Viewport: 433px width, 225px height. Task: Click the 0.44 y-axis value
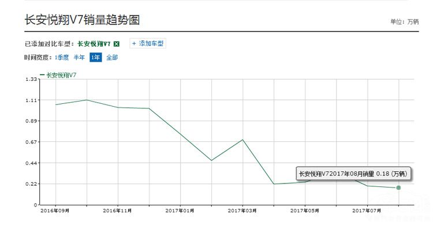pos(31,163)
